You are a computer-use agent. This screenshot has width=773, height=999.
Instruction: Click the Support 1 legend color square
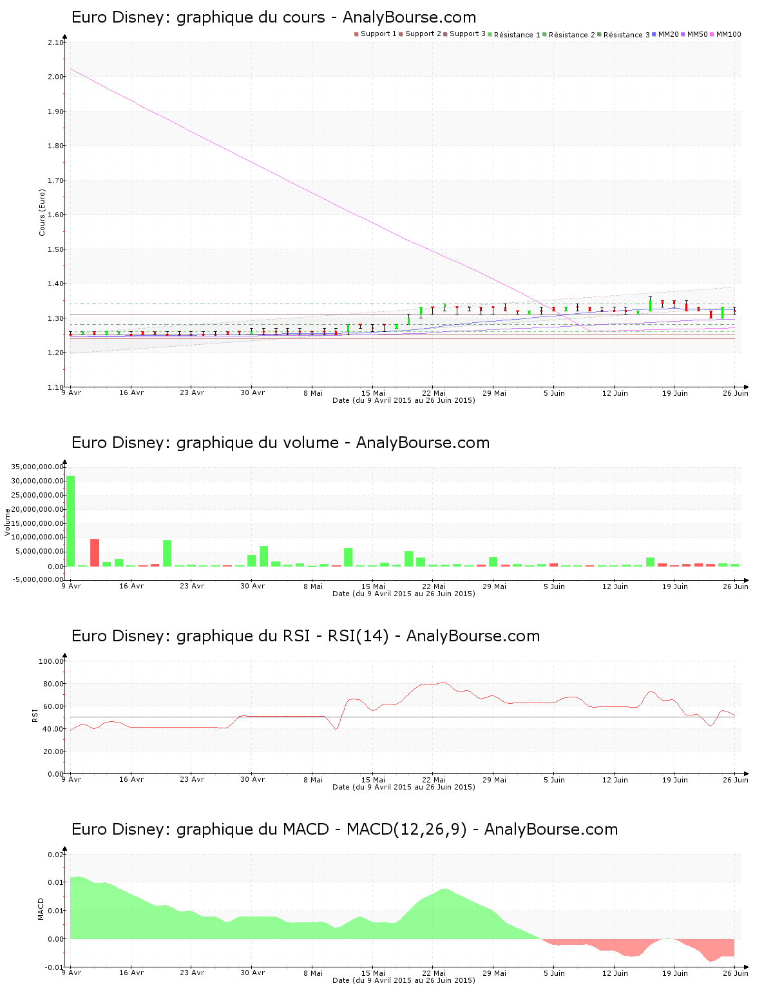tap(356, 34)
